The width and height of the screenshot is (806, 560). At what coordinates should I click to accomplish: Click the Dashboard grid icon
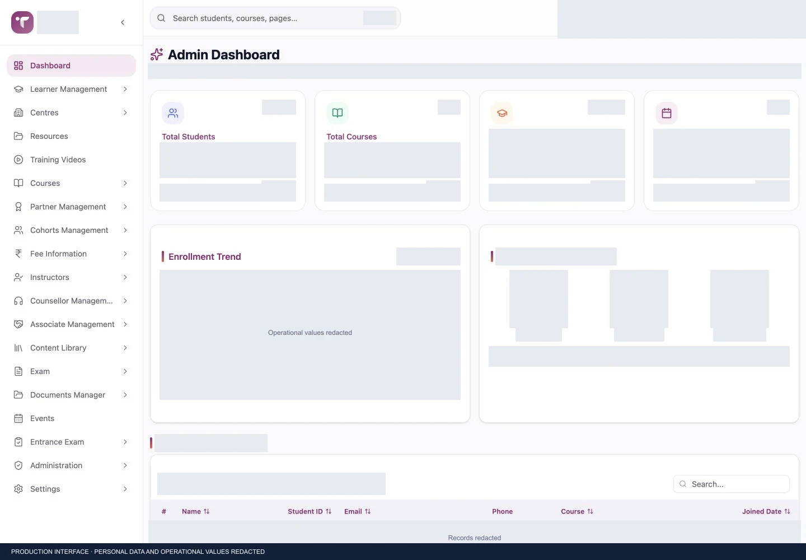coord(18,66)
